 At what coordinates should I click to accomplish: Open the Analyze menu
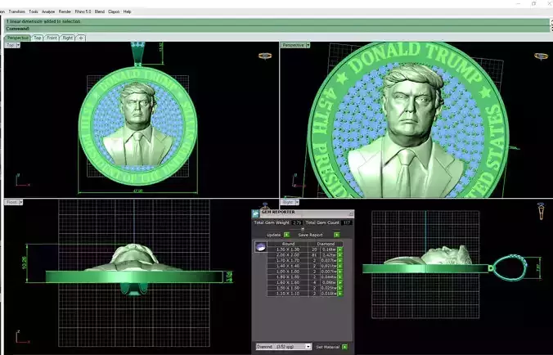point(48,11)
